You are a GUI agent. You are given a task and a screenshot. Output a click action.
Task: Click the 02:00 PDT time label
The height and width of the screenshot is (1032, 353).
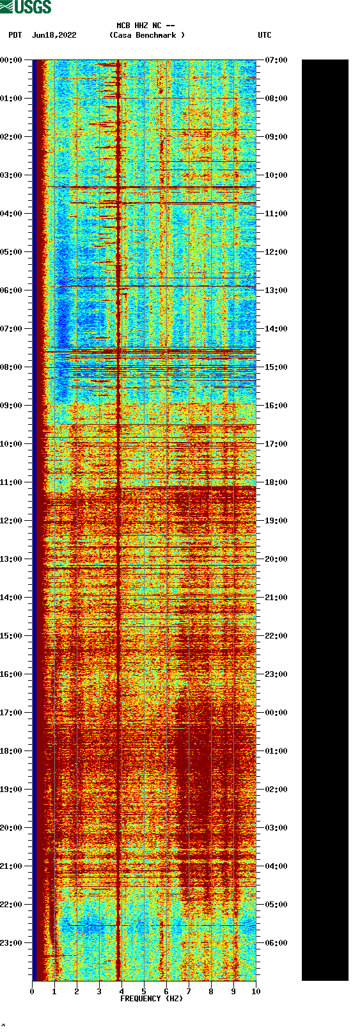pos(12,137)
